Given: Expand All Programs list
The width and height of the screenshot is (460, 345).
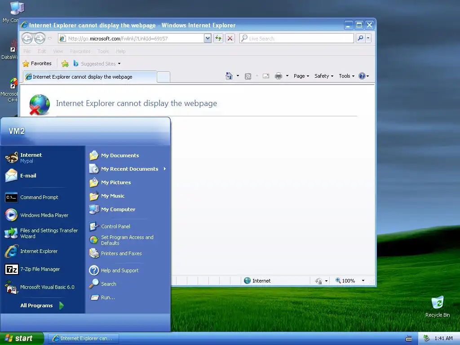Looking at the screenshot, I should (x=42, y=305).
